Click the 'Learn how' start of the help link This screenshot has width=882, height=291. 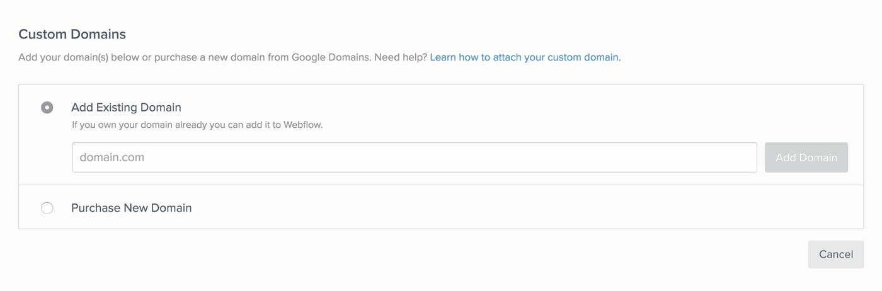[453, 57]
